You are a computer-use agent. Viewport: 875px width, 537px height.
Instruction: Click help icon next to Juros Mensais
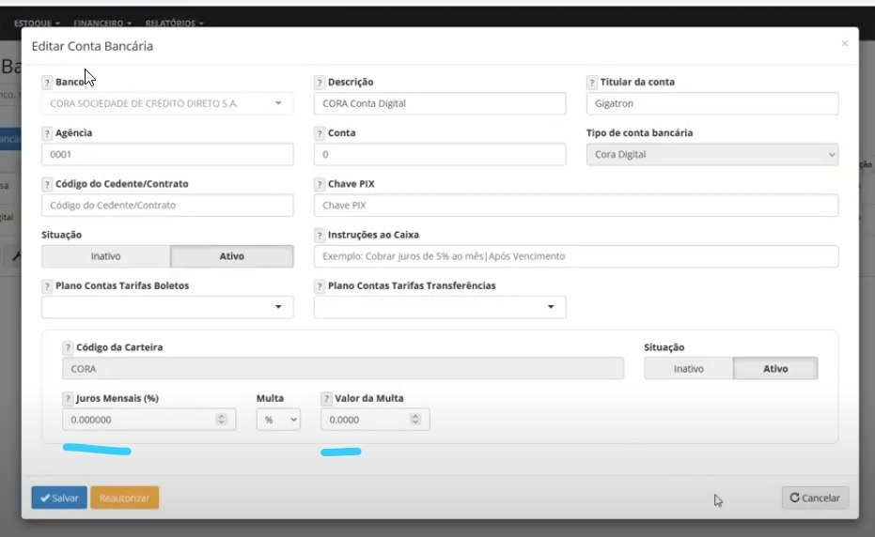click(x=68, y=398)
